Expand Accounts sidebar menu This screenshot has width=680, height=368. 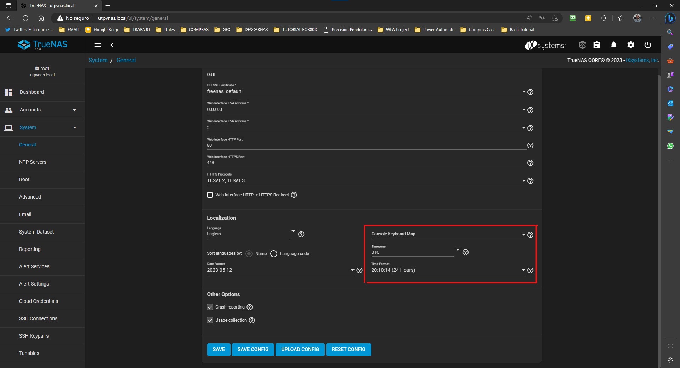(42, 110)
